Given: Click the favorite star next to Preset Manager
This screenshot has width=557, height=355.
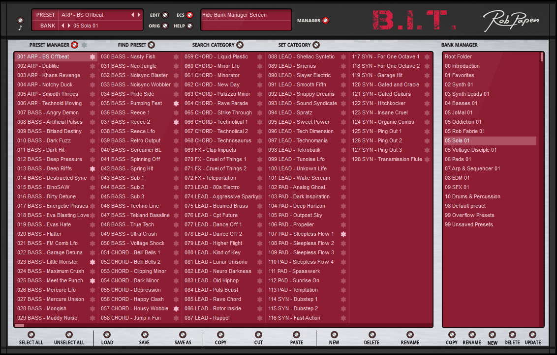Looking at the screenshot, I should (84, 45).
